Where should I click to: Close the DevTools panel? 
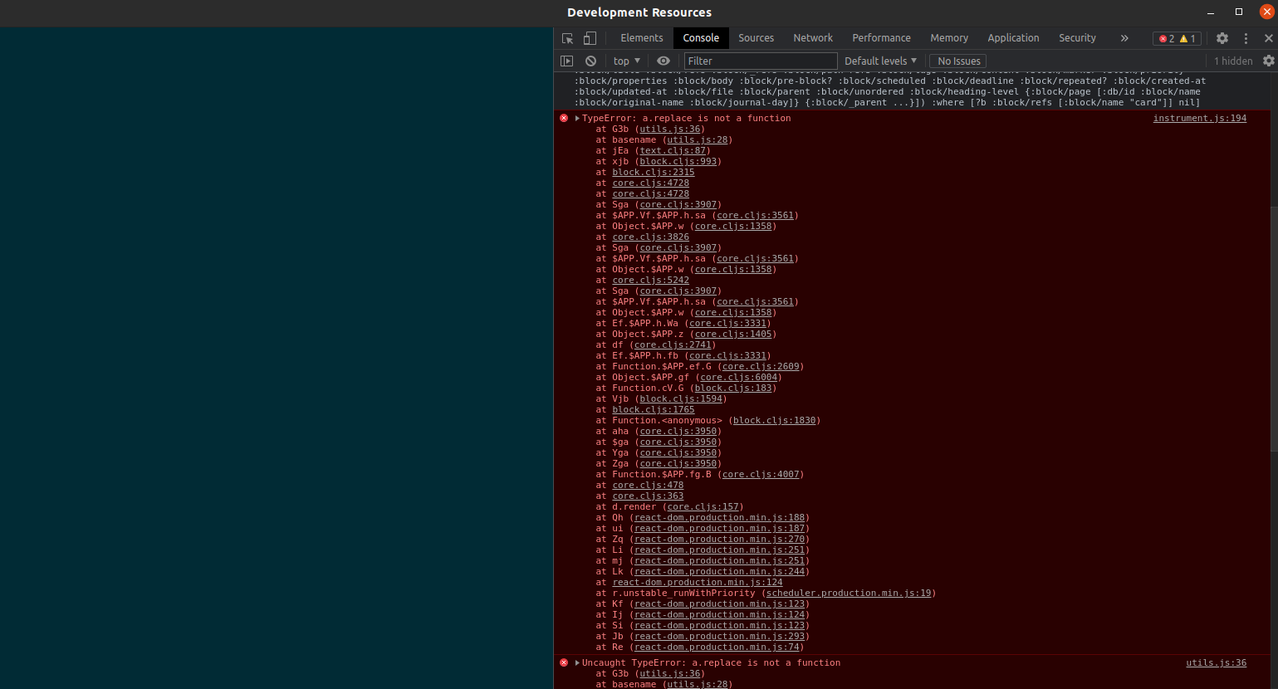tap(1268, 38)
